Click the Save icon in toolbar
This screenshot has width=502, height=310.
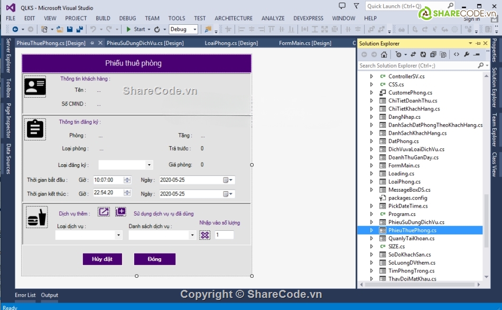point(69,30)
